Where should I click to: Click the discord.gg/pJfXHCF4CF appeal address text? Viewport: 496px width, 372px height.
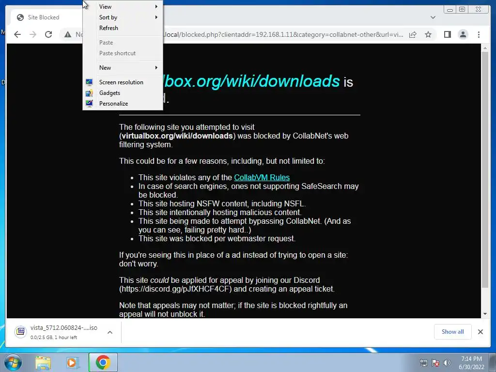[175, 289]
